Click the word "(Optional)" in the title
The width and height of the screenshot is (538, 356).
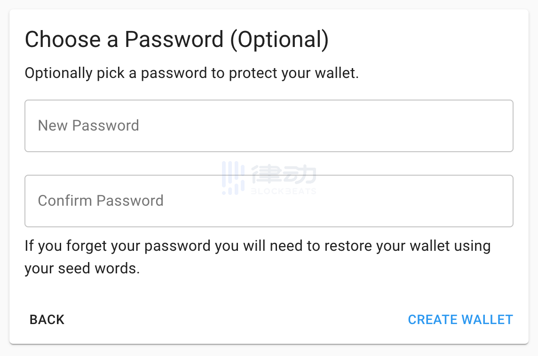pos(279,40)
